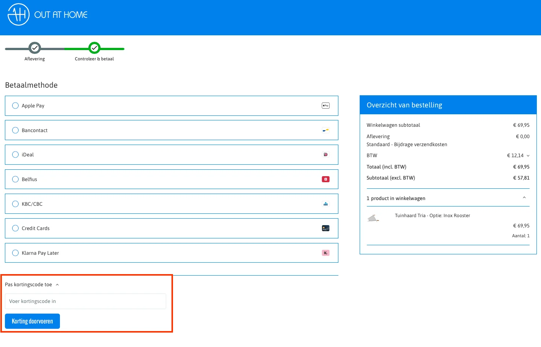Collapse the 'Pas kortingscode toe' section
This screenshot has height=347, width=541.
pyautogui.click(x=57, y=285)
